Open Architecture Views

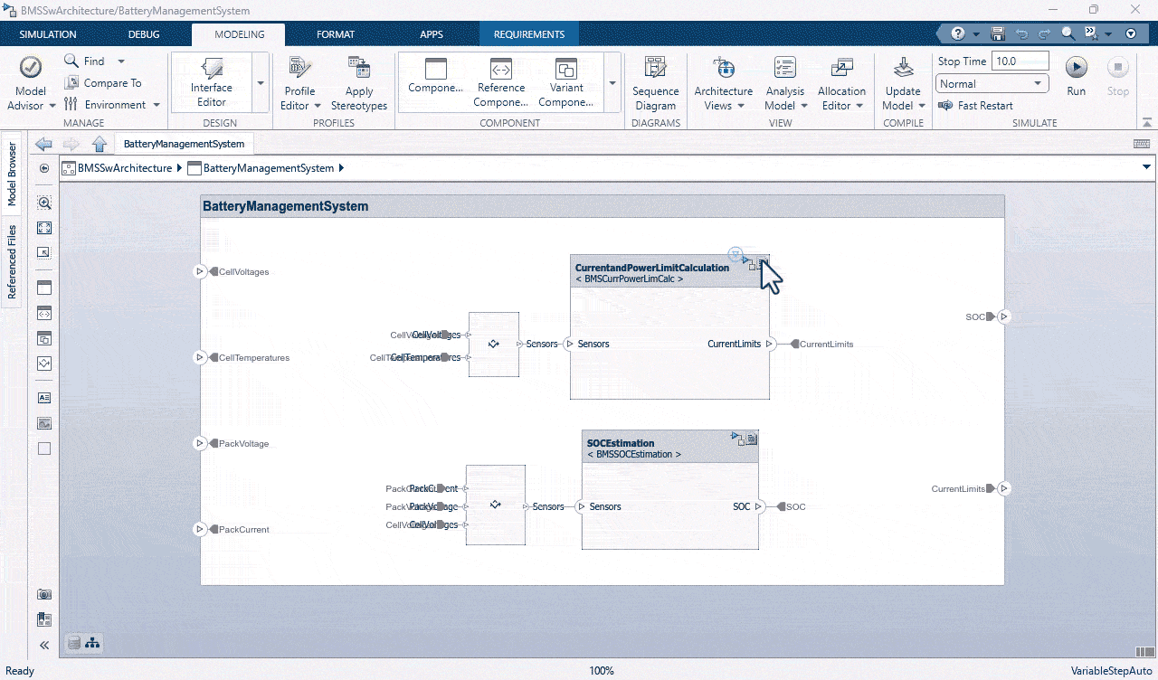pos(723,83)
